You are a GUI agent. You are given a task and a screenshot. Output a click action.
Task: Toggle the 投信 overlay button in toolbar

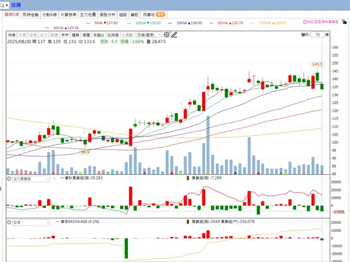tap(33, 35)
